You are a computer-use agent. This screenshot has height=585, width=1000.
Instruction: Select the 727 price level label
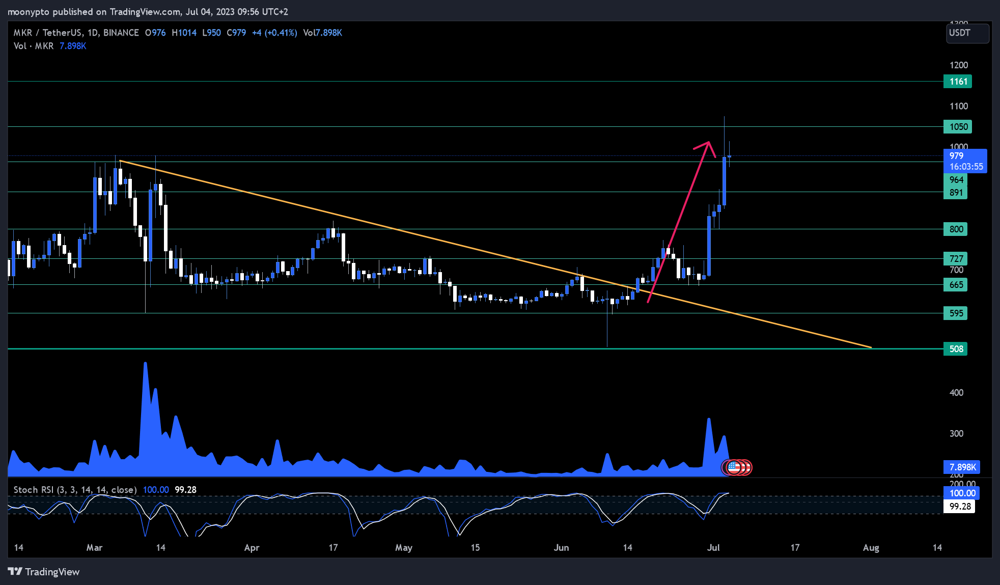coord(956,259)
